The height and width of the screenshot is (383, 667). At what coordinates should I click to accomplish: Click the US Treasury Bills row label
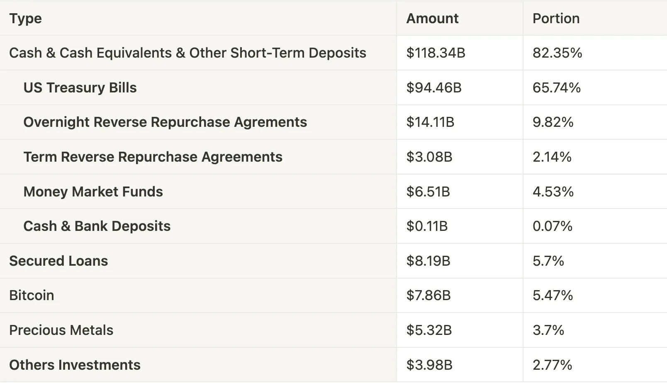tap(80, 87)
